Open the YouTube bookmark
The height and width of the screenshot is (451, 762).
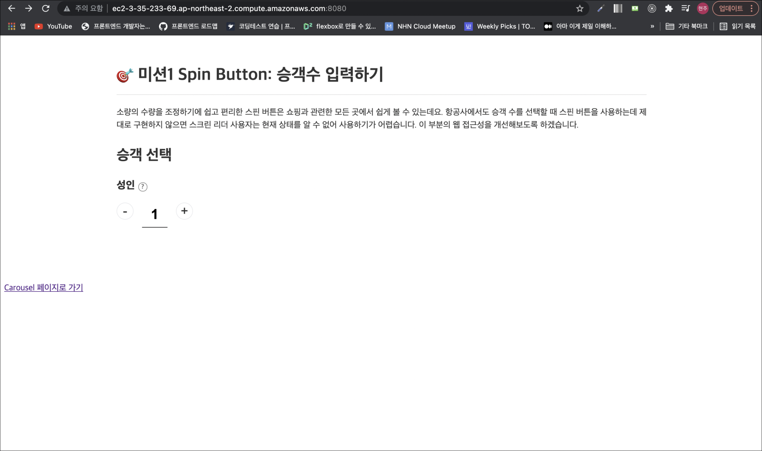tap(53, 26)
